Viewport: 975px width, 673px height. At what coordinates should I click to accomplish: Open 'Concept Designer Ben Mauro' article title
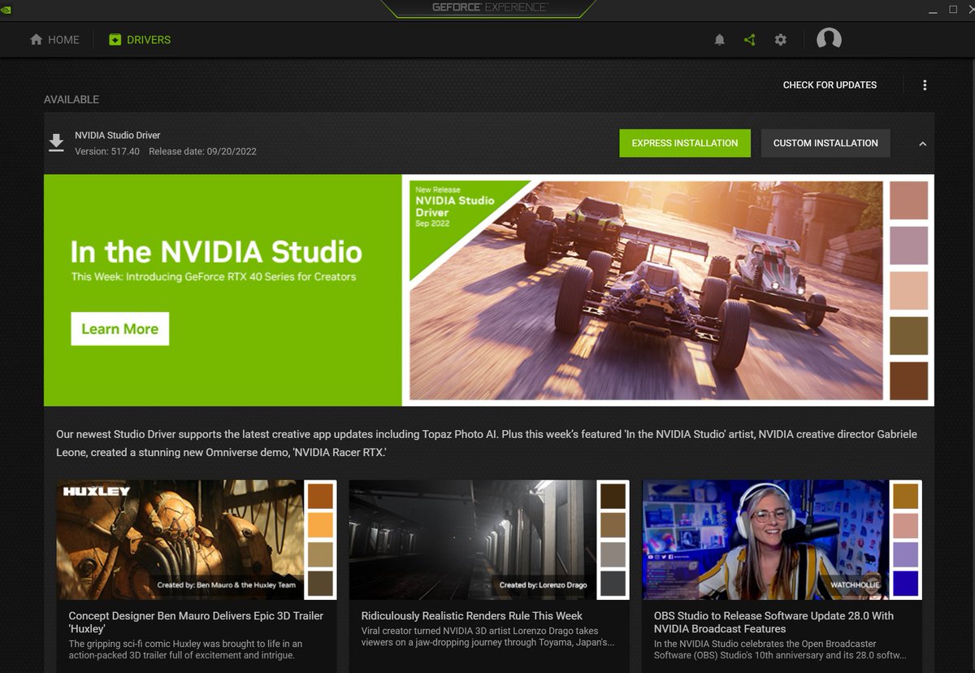point(196,623)
